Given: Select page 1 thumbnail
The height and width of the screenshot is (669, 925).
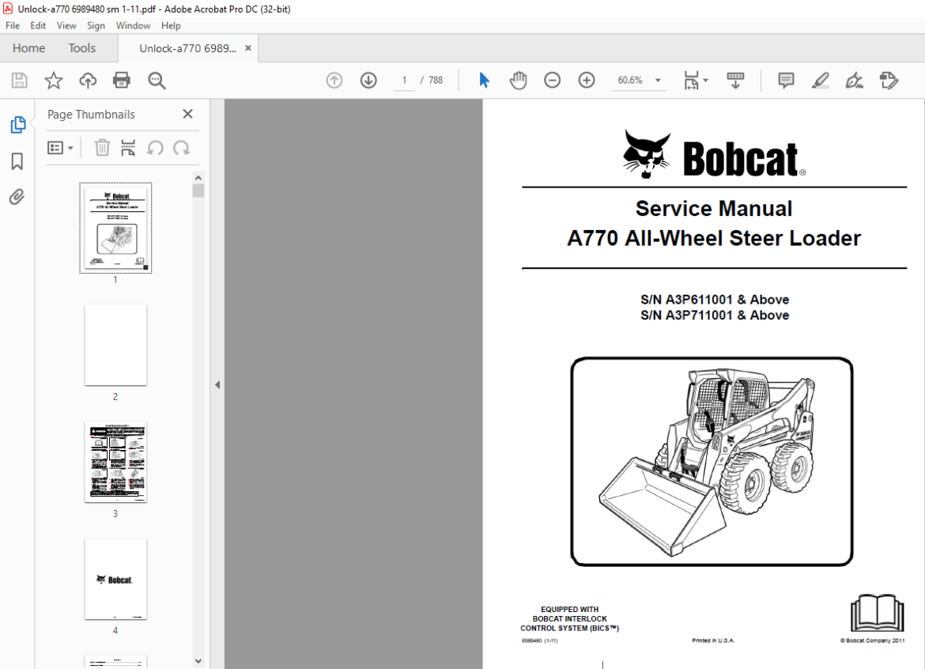Looking at the screenshot, I should pos(115,228).
